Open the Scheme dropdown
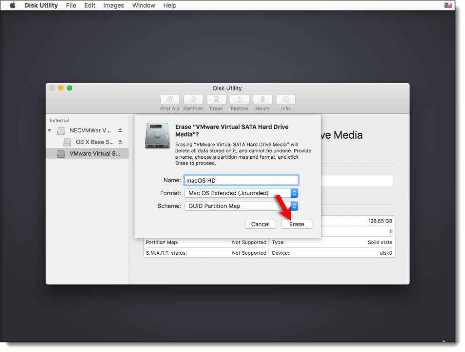 tap(241, 206)
